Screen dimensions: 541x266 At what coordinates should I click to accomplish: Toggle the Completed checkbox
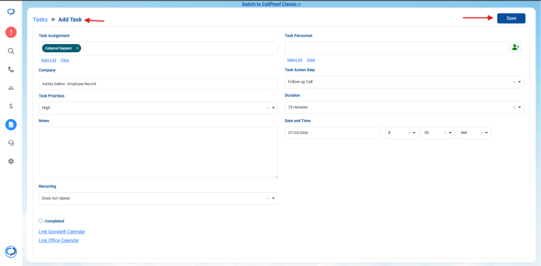(41, 221)
